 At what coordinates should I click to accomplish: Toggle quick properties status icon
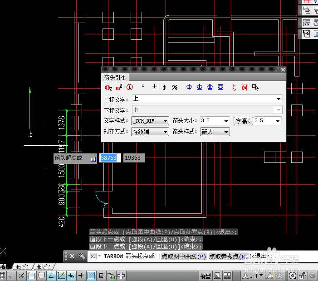(x=101, y=276)
